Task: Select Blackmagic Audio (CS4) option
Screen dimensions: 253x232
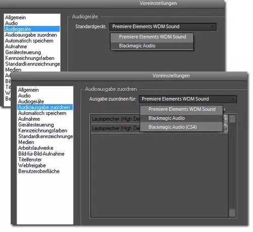Action: click(x=182, y=127)
